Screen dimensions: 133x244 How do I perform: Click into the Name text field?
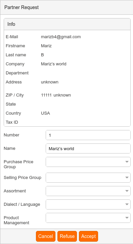click(88, 148)
